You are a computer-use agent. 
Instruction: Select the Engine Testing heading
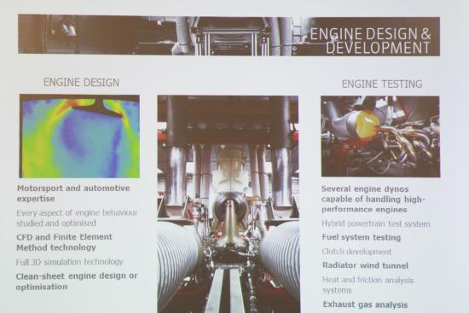click(x=382, y=84)
